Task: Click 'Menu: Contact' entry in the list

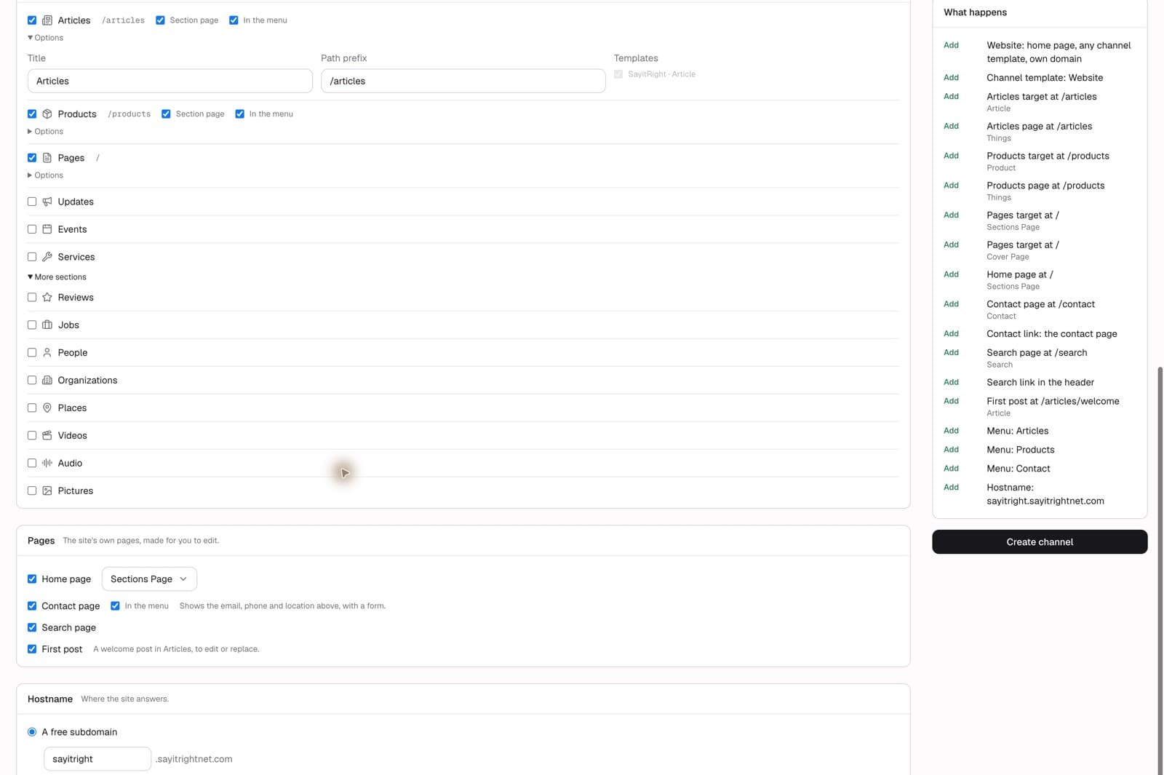Action: pos(1018,469)
